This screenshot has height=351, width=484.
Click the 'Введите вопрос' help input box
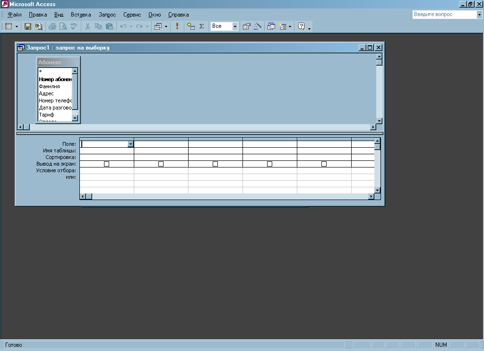coord(444,14)
